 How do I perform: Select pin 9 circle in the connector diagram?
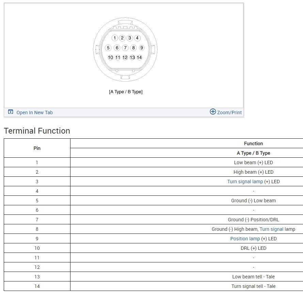click(142, 48)
